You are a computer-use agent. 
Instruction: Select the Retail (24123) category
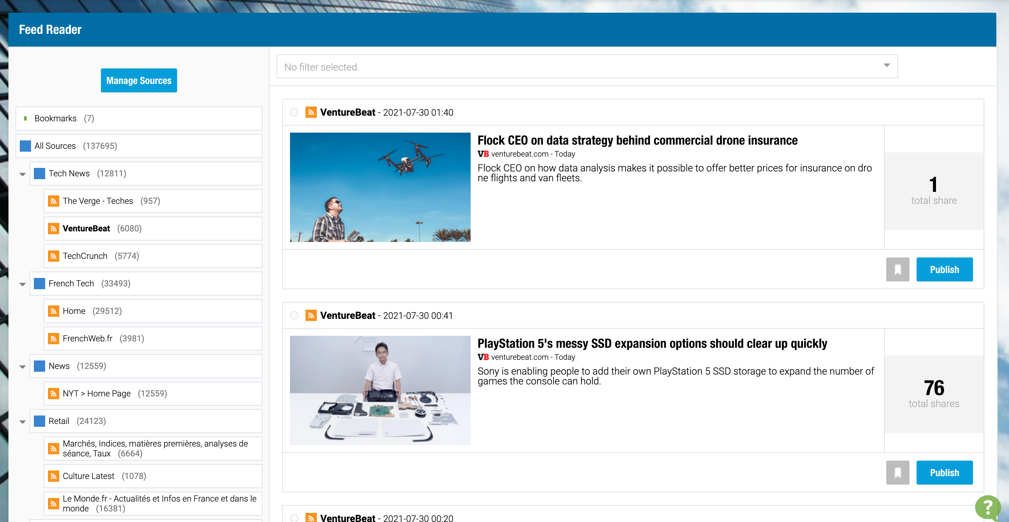point(146,421)
